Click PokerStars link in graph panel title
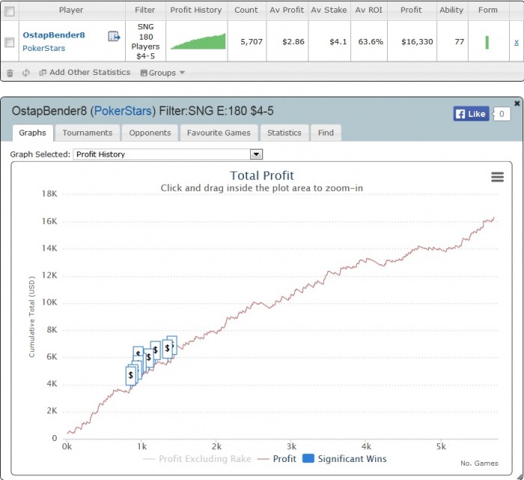 123,111
